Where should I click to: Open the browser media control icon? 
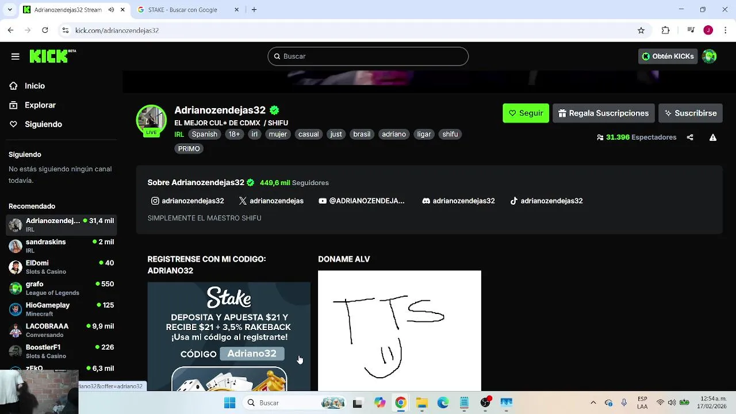coord(691,30)
